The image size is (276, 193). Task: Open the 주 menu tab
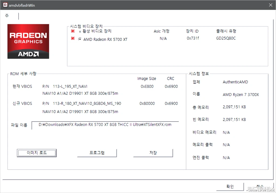pos(7,16)
